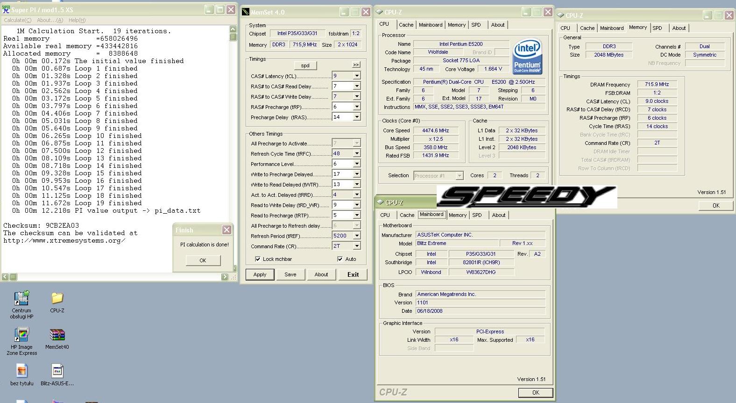Toggle the Lock mchbar checkbox
The width and height of the screenshot is (736, 403).
click(257, 259)
